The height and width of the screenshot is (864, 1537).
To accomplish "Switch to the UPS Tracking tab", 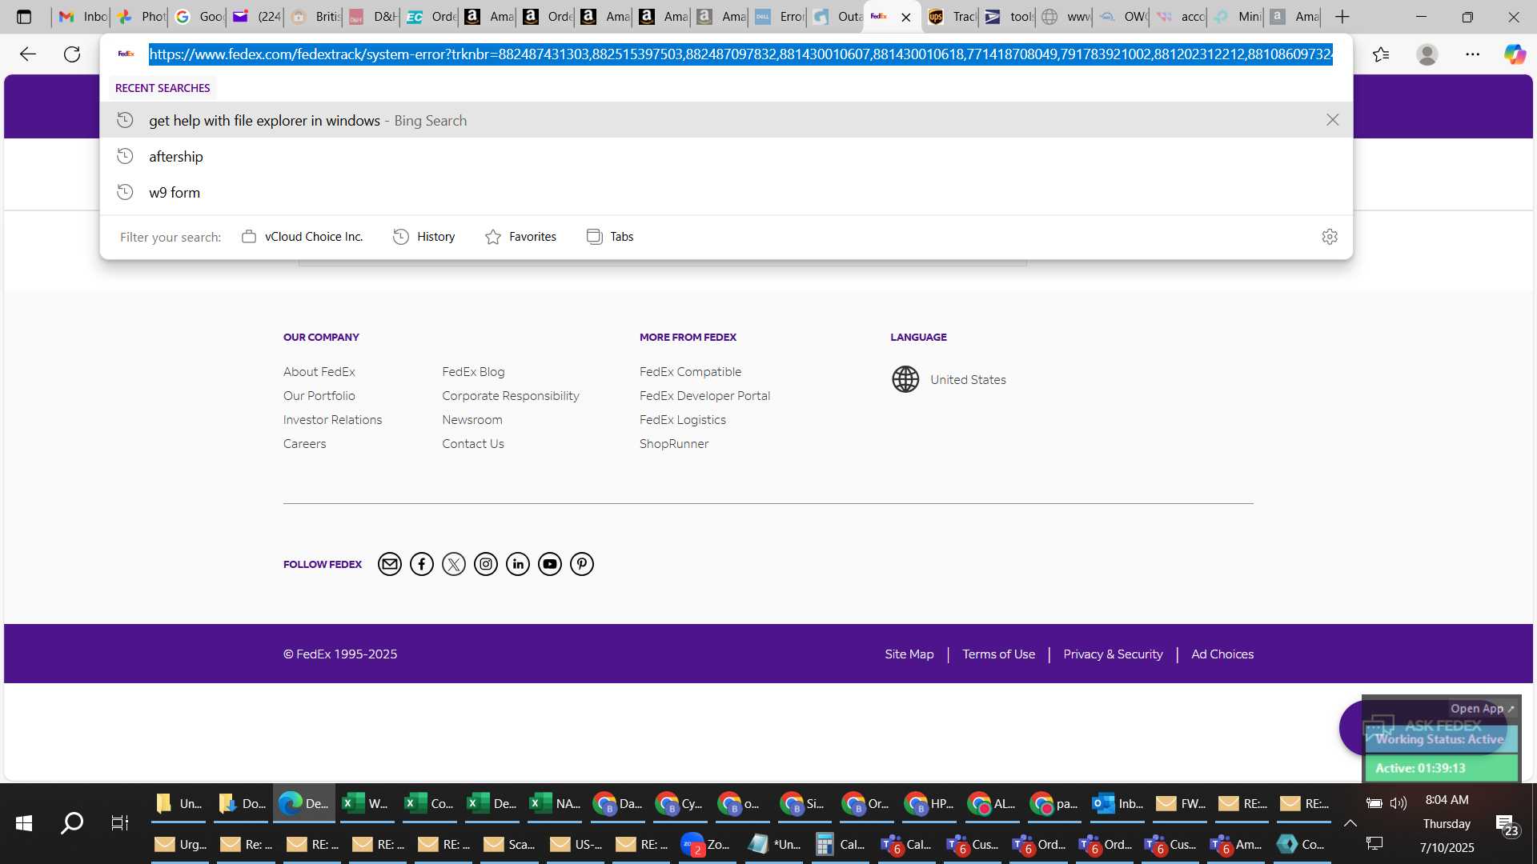I will [952, 17].
